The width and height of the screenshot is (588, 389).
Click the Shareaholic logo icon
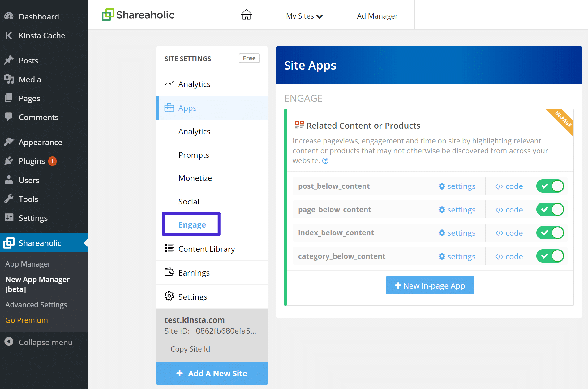108,15
